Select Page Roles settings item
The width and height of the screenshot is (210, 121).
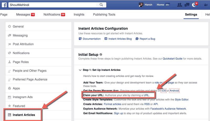click(x=38, y=62)
